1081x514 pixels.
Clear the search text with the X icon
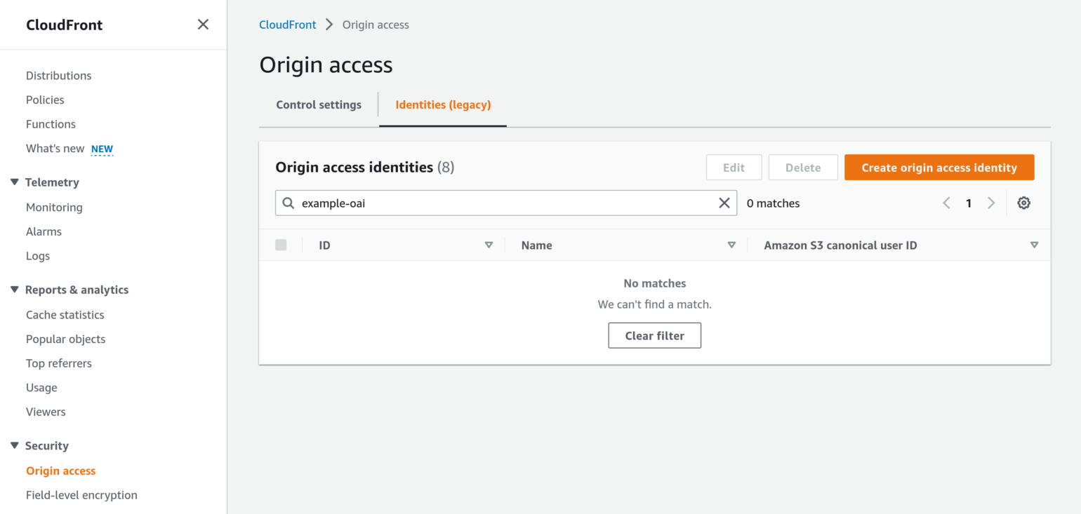tap(724, 203)
